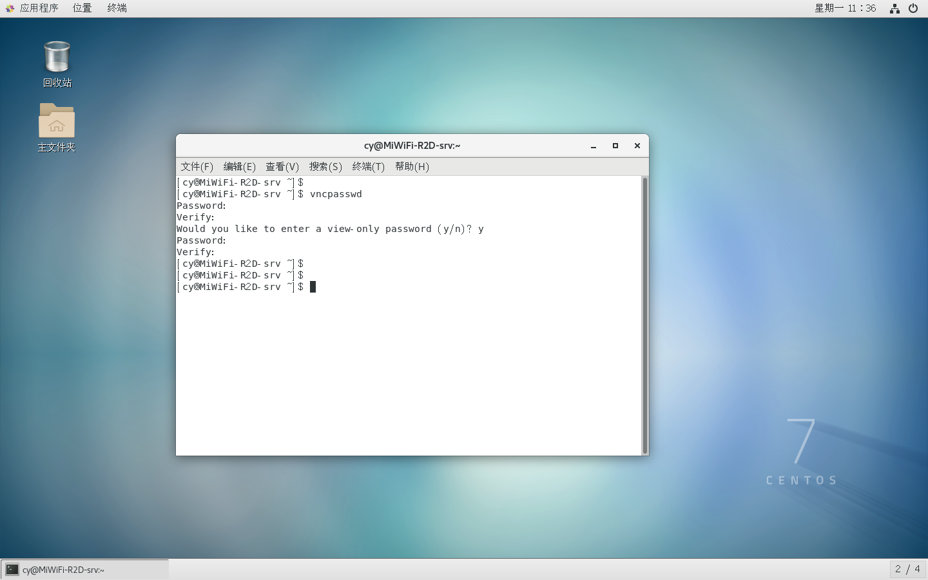Viewport: 928px width, 580px height.
Task: Click the 应用程序 menu icon in top panel
Action: coord(8,8)
